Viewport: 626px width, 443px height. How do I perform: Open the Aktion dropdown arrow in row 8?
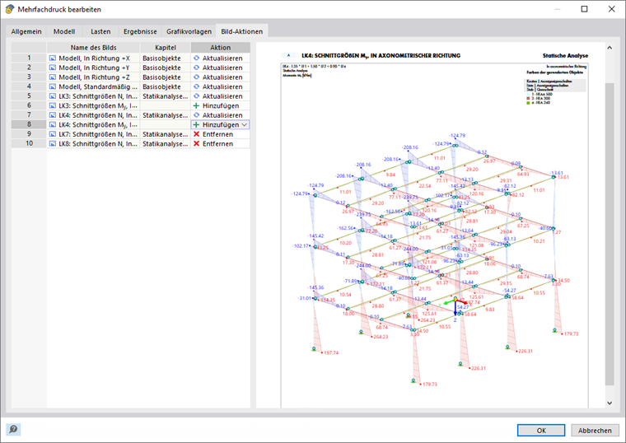[245, 125]
